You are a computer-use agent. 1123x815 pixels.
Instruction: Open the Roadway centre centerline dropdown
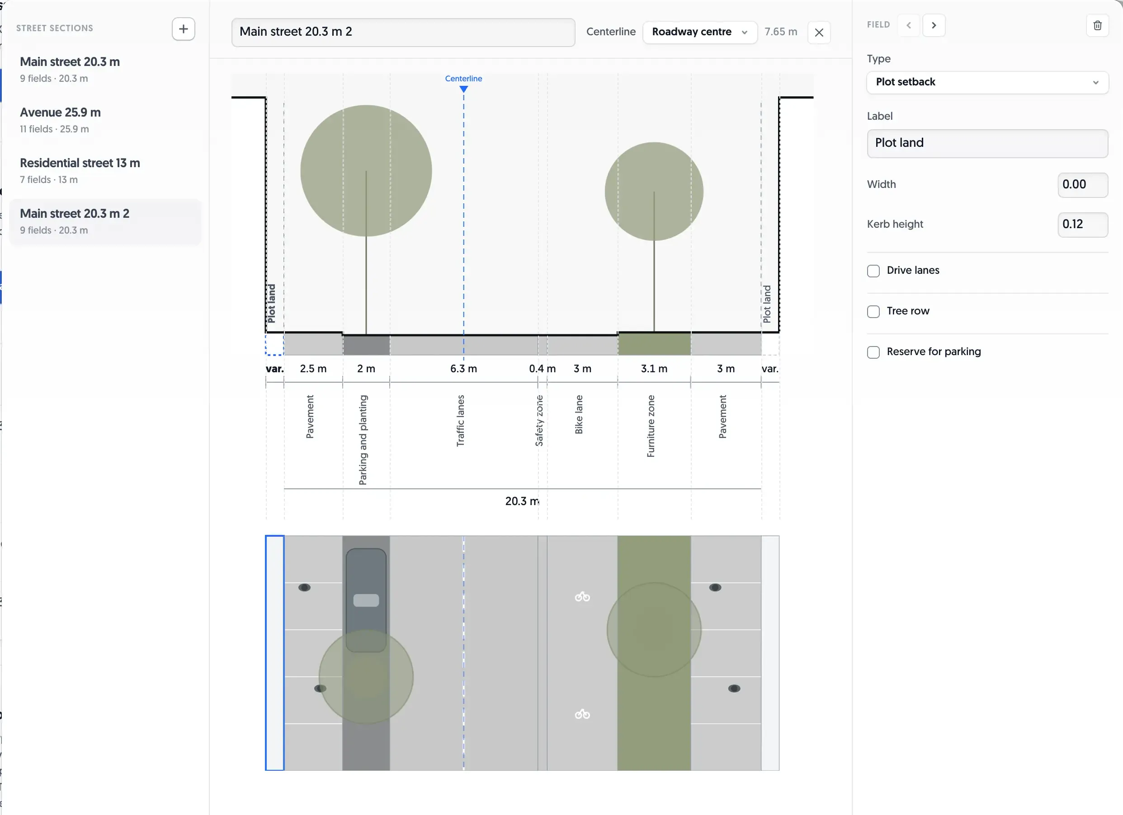(700, 32)
